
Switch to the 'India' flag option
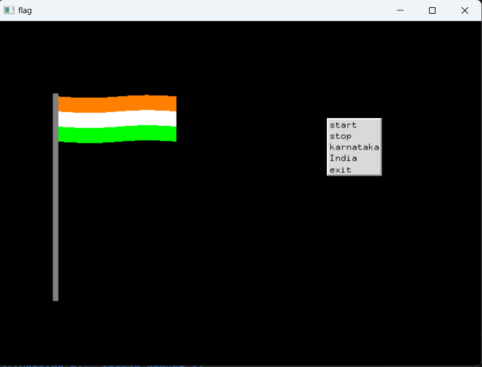tap(354, 158)
